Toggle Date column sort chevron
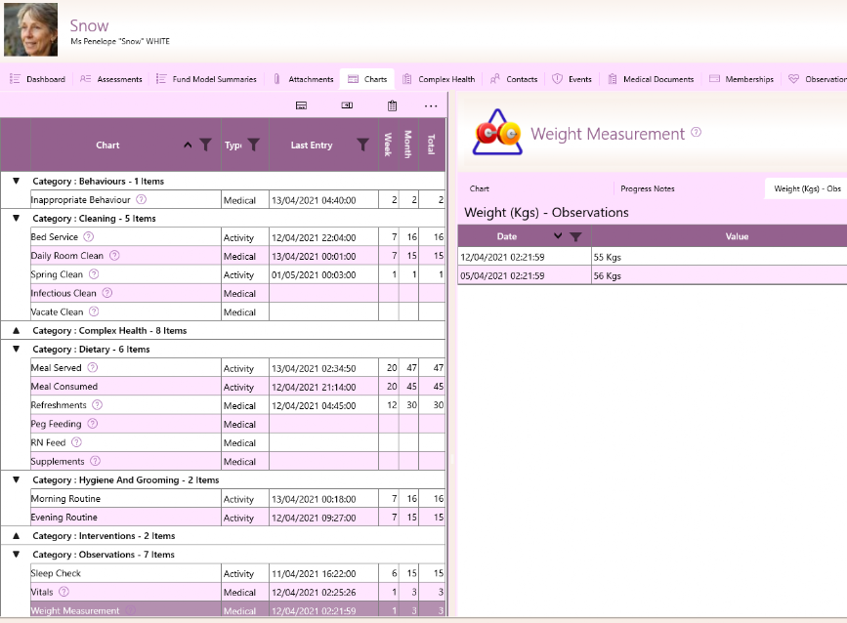The width and height of the screenshot is (847, 623). (558, 236)
